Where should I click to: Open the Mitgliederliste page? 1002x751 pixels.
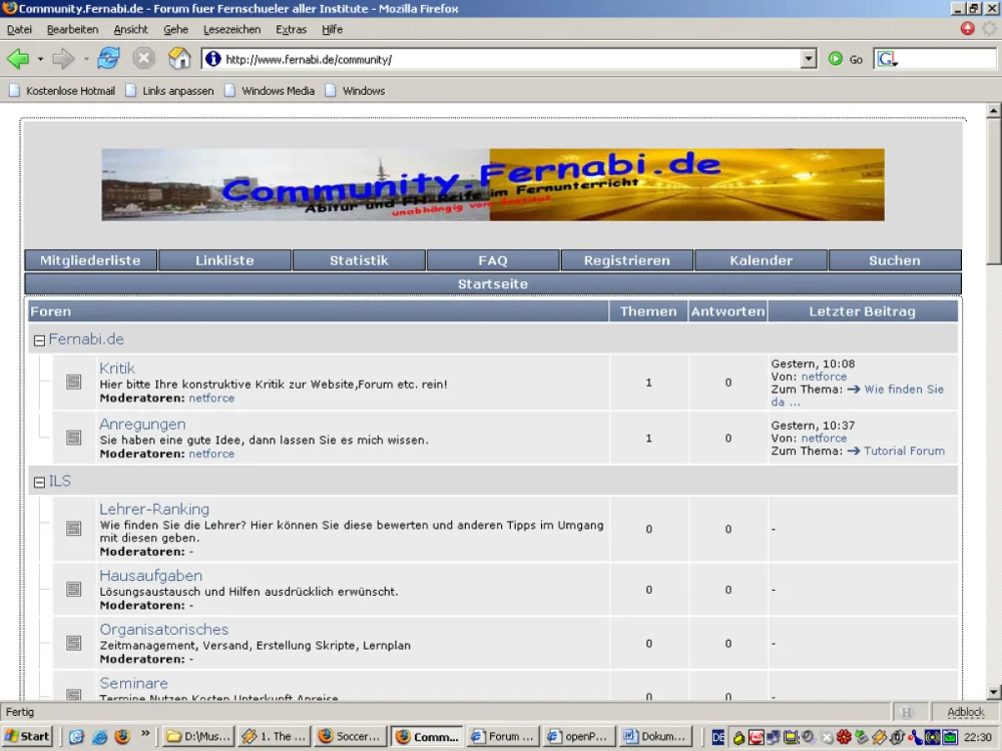point(90,260)
